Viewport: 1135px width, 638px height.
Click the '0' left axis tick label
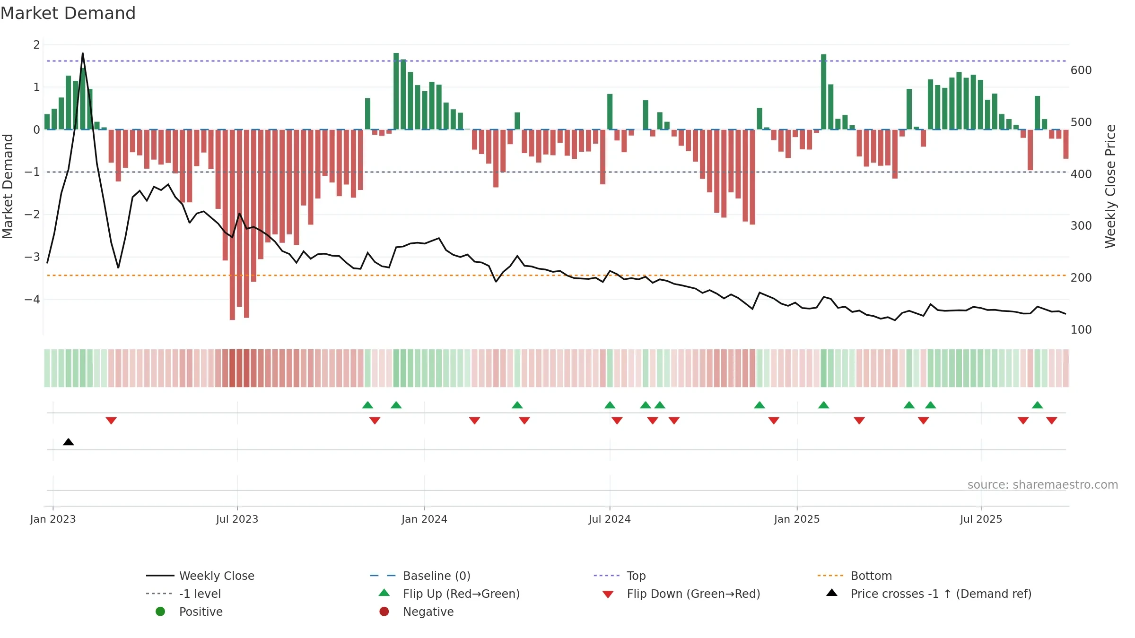(36, 129)
